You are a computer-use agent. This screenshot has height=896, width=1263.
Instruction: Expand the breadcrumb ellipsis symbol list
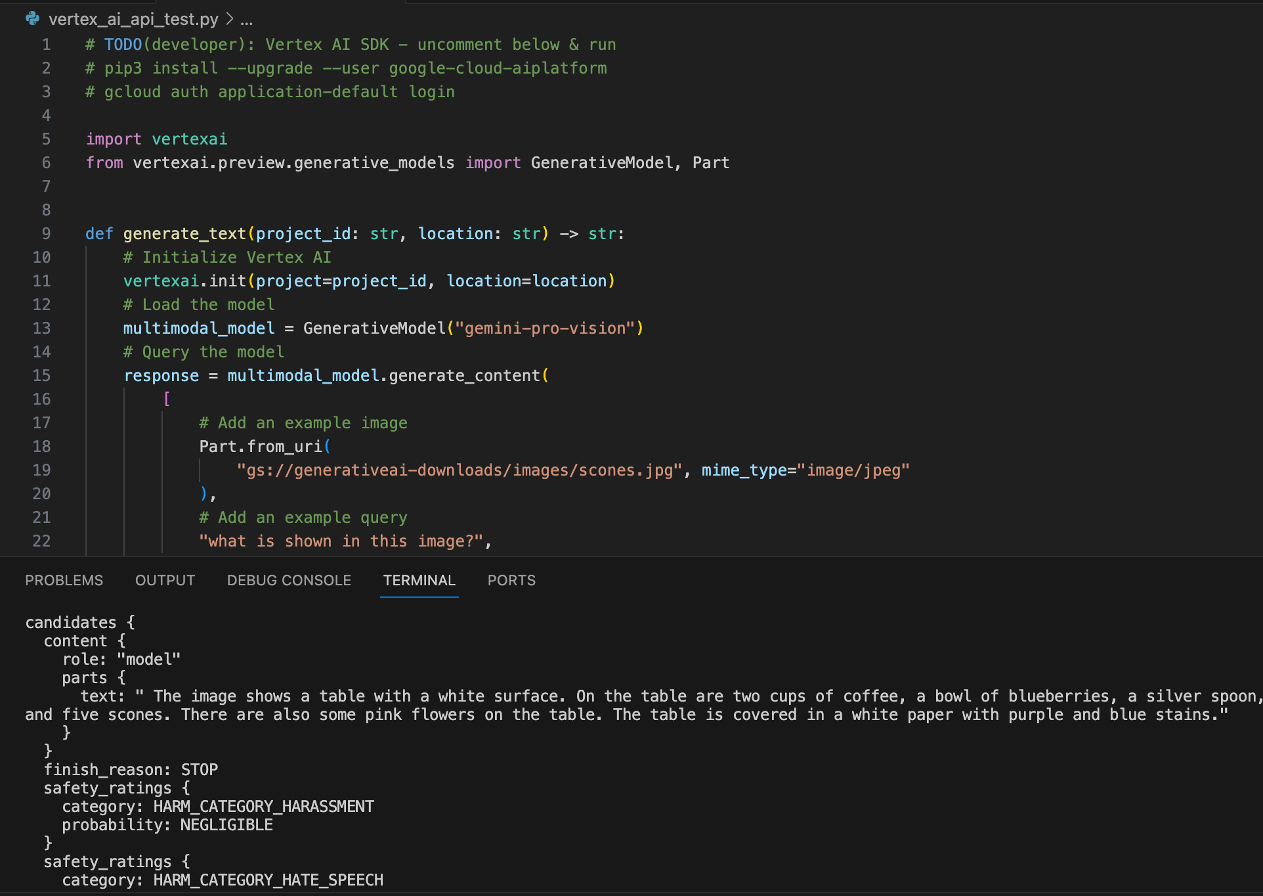coord(246,20)
